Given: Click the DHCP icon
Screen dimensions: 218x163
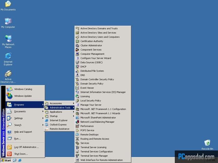Looking at the screenshot, I should (77, 67).
